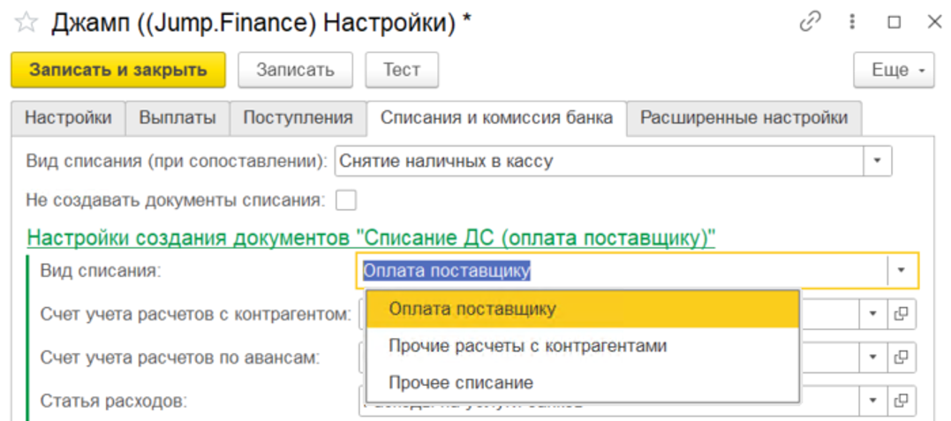Screen dimensions: 951x421
Task: Expand 'Вид списания (при сопоставлении)' dropdown arrow
Action: [878, 162]
